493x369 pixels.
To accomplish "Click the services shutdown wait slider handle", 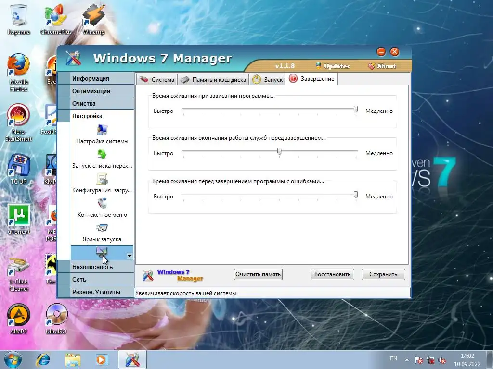I will tap(279, 151).
